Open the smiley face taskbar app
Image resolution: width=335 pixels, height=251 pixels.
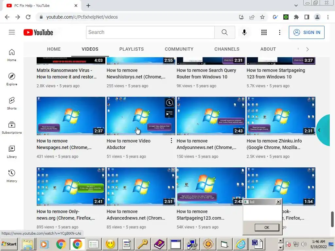[110, 244]
